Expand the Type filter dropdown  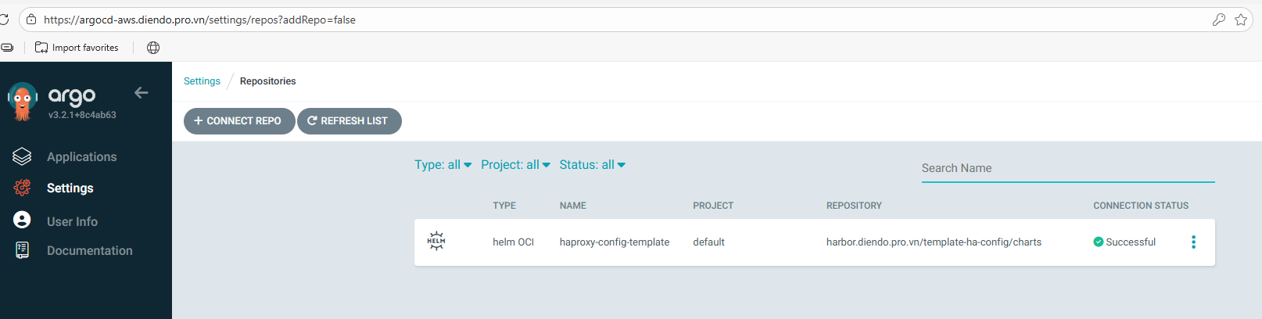443,165
